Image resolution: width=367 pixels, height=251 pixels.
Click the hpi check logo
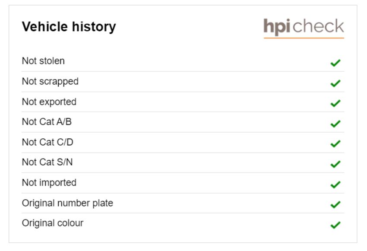(x=304, y=28)
